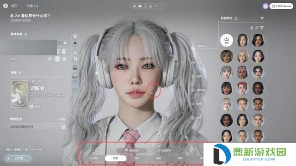Select the red short-haired face preset
Screen dimensions: 296x166
click(242, 88)
